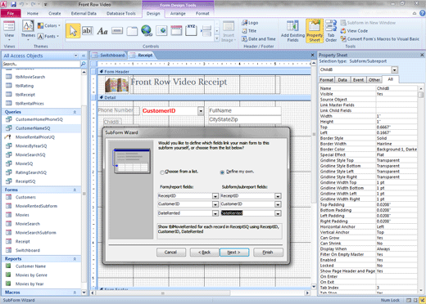The height and width of the screenshot is (304, 426).
Task: Switch to Arrange ribbon tab
Action: pyautogui.click(x=178, y=13)
